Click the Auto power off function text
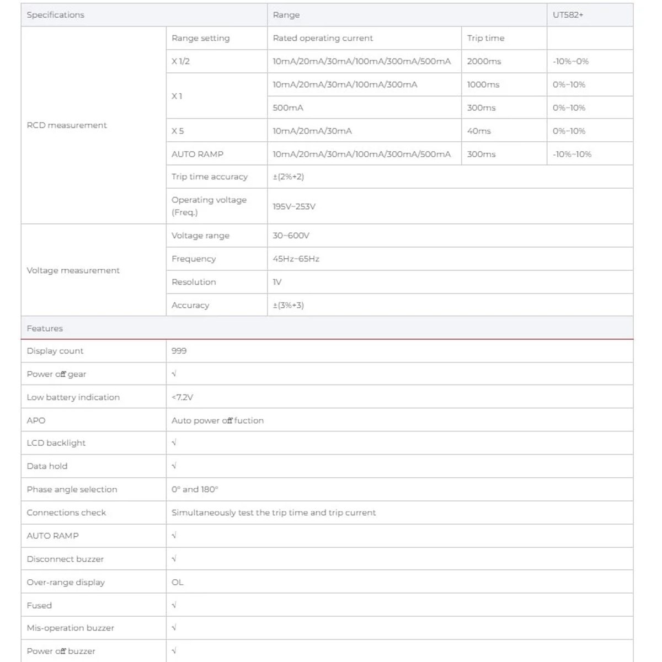662x662 pixels. tap(217, 420)
